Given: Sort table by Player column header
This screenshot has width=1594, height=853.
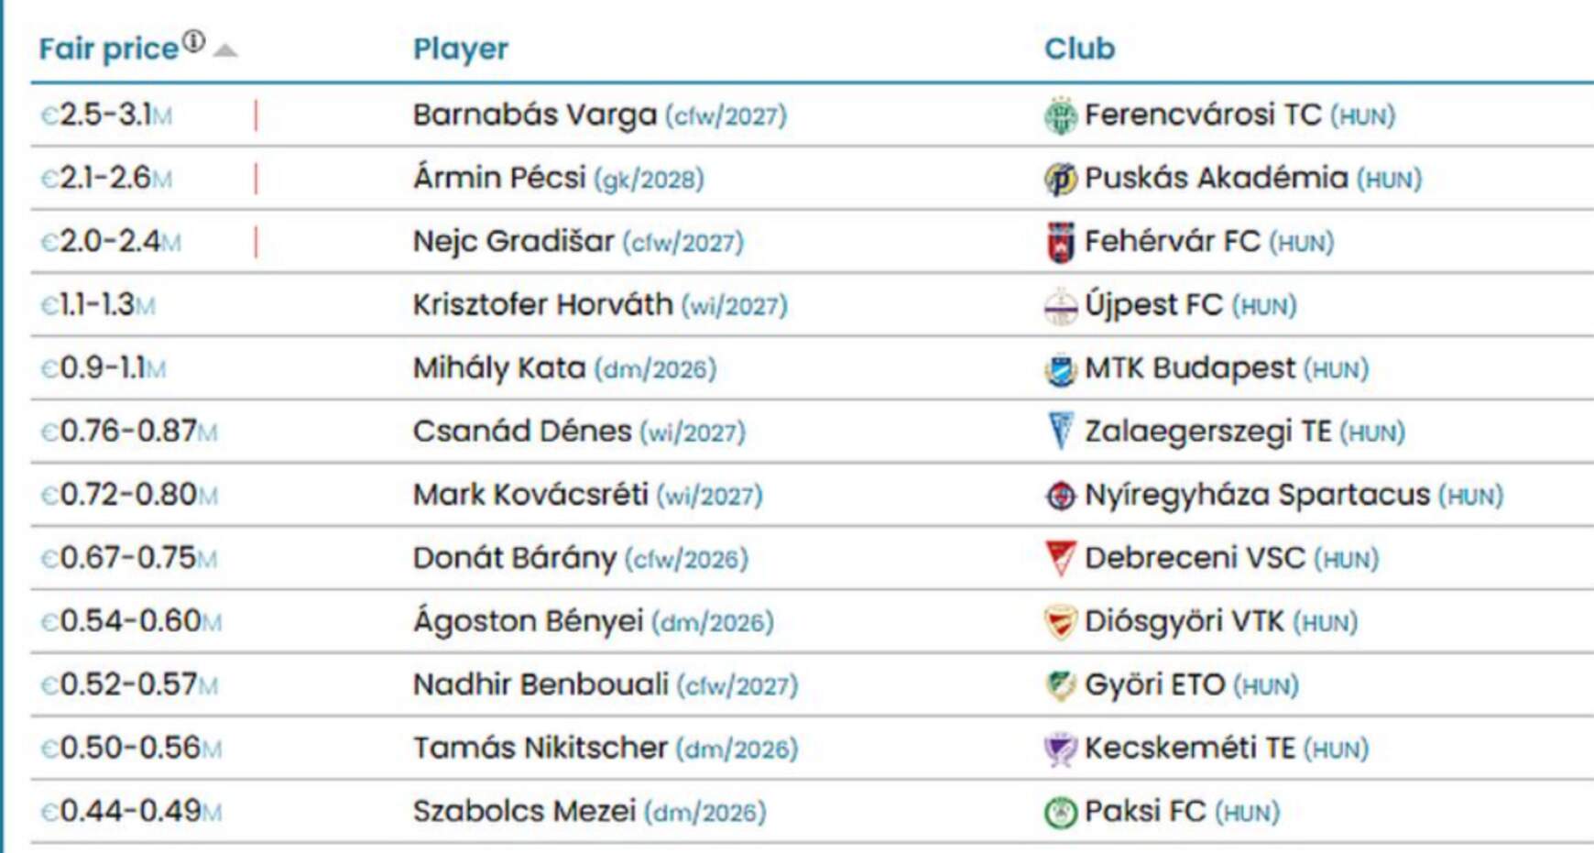Looking at the screenshot, I should click(x=460, y=49).
